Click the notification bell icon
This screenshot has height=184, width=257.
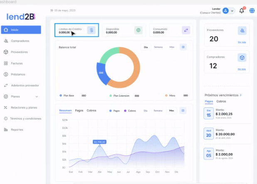click(x=242, y=11)
